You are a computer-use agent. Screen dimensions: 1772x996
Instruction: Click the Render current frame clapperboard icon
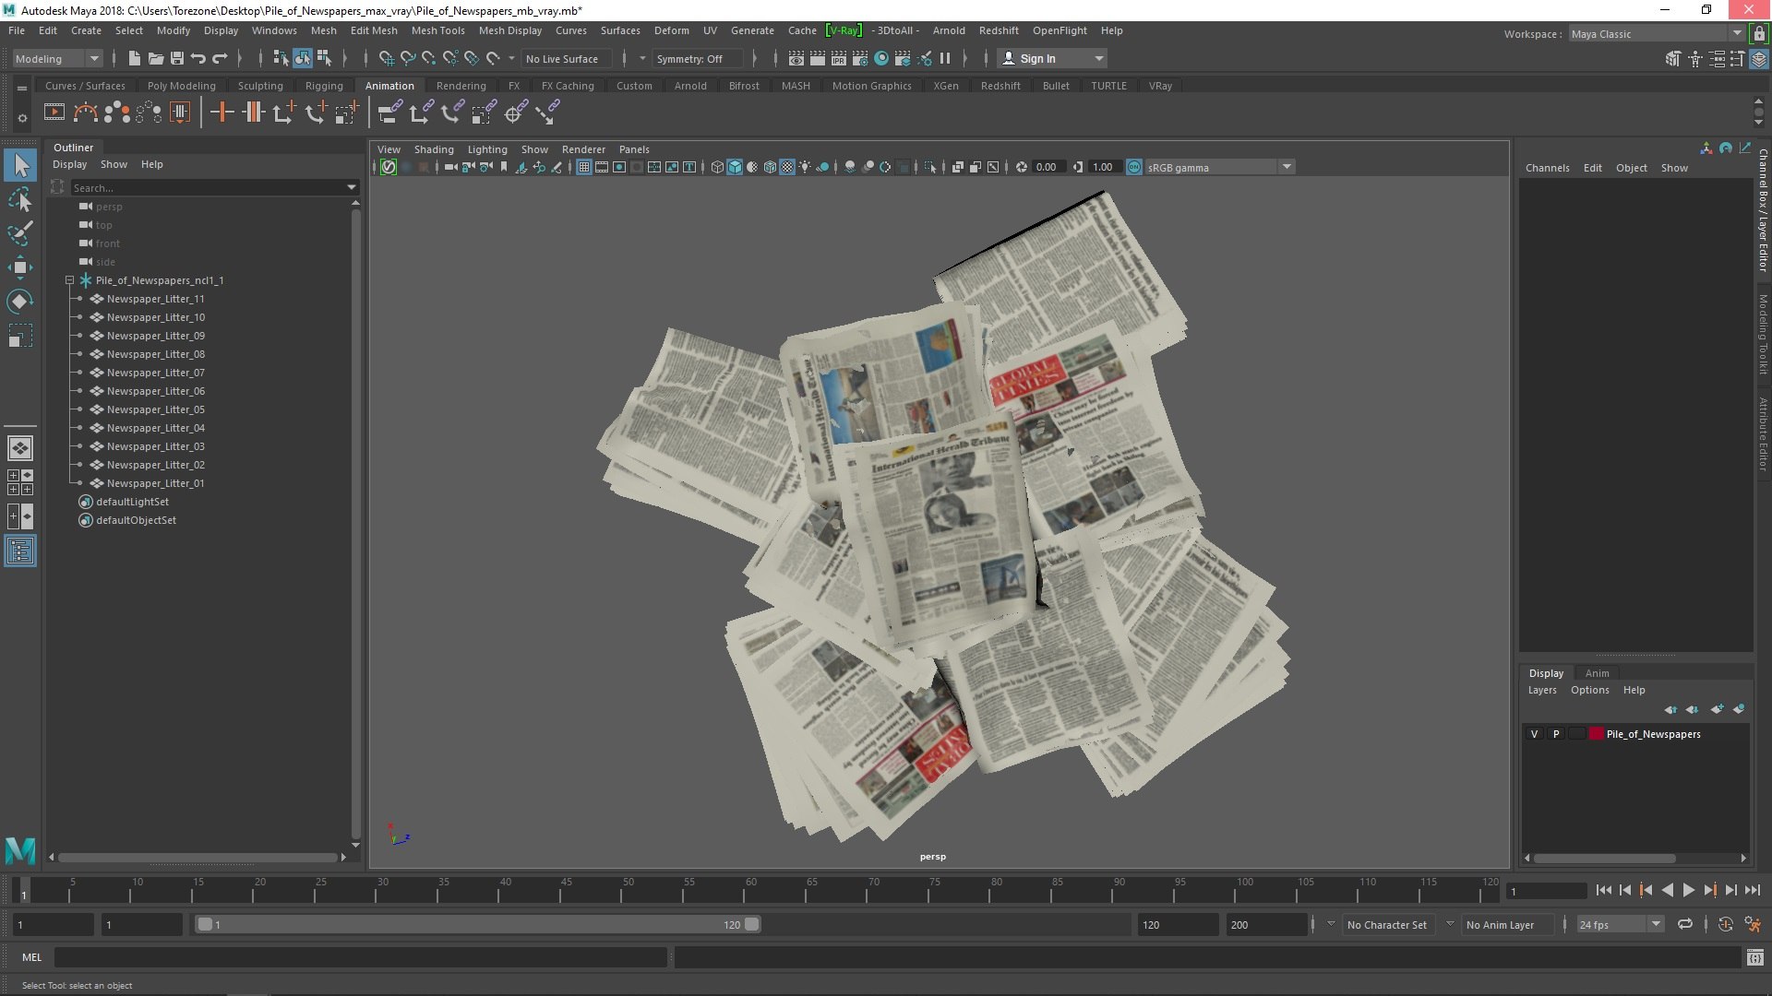(x=818, y=58)
